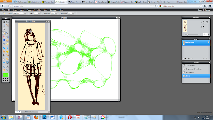The height and width of the screenshot is (120, 213).
Task: Choose the Gradient tool
Action: (4, 40)
